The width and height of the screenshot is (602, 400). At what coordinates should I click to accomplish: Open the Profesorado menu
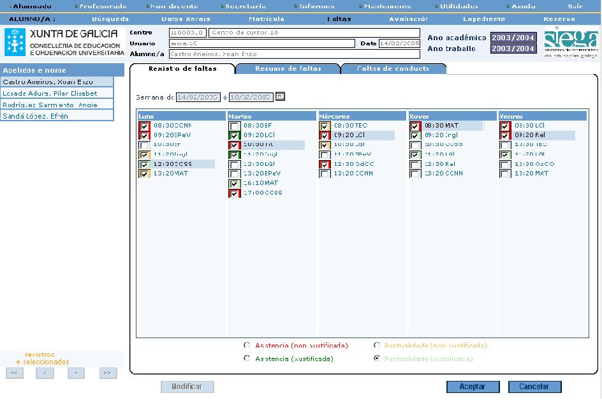(x=102, y=6)
